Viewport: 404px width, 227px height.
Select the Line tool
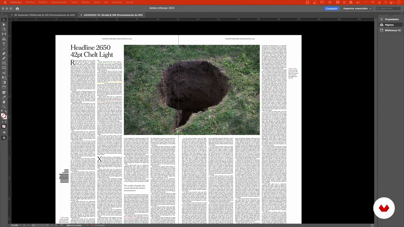pos(4,49)
